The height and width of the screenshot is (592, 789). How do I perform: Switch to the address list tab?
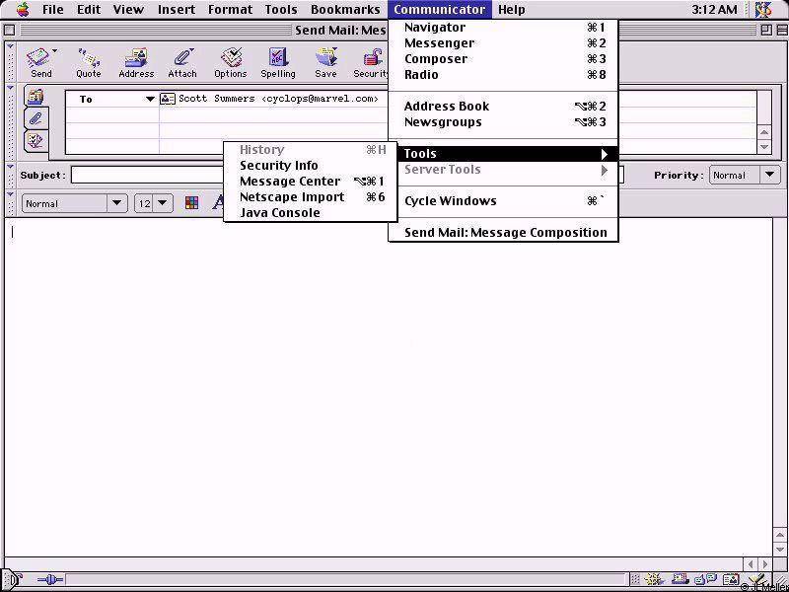pyautogui.click(x=36, y=96)
